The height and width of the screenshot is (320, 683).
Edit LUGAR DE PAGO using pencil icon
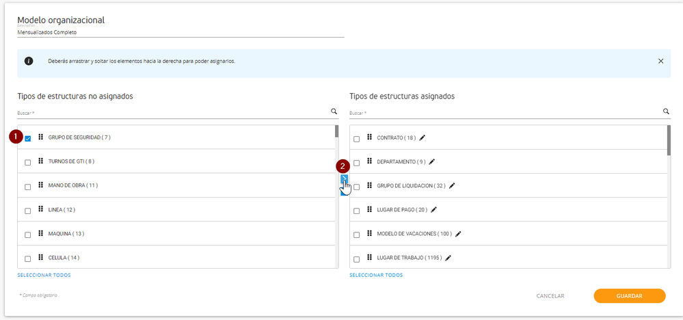(x=433, y=209)
